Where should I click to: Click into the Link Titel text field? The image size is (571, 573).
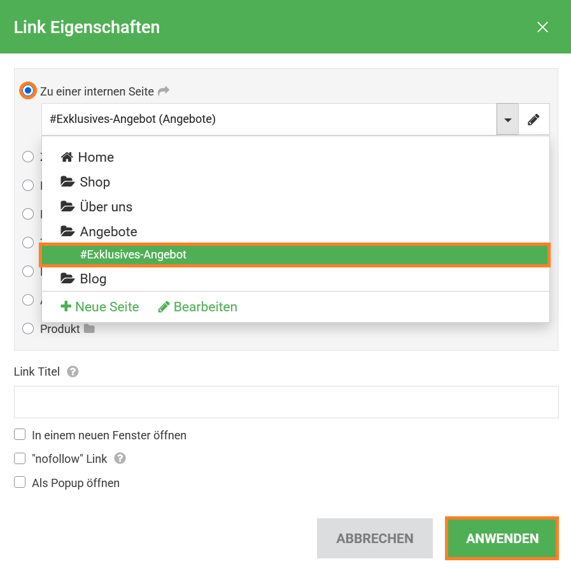click(286, 402)
